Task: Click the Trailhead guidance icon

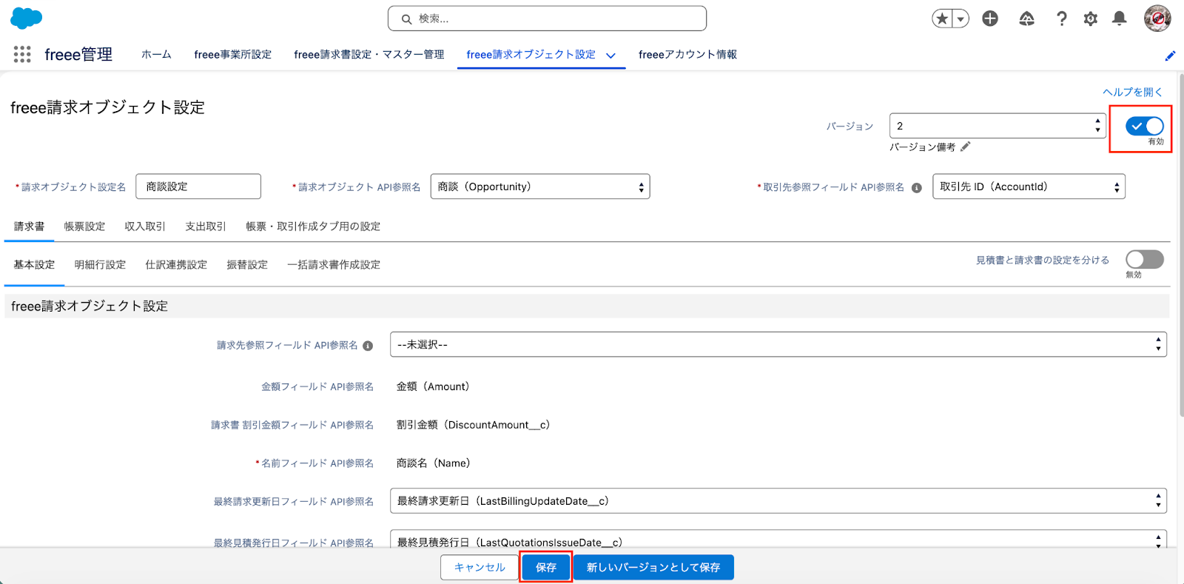Action: 1026,19
